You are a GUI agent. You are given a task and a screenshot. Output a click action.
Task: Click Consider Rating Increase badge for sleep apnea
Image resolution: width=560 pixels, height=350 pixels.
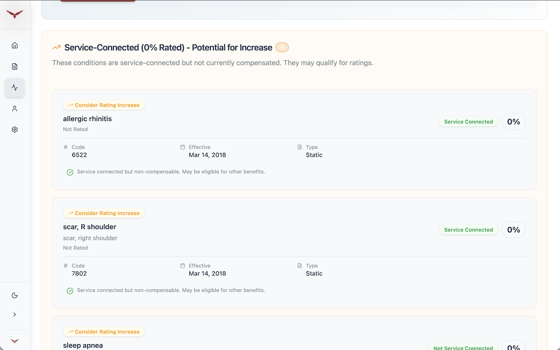104,332
